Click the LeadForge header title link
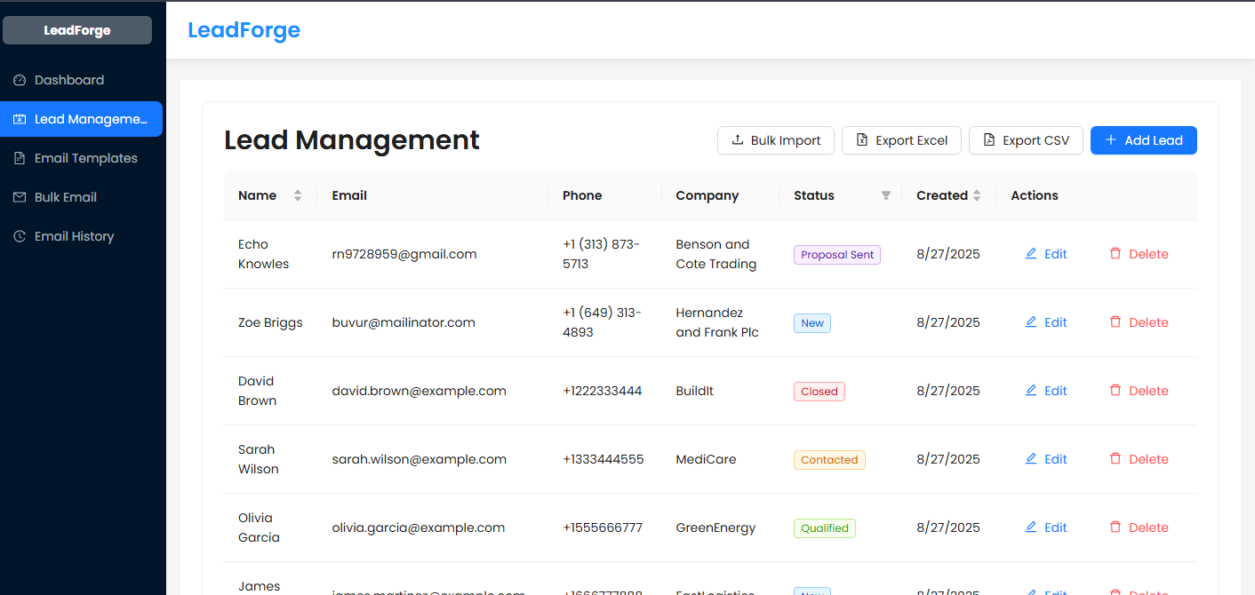 [x=244, y=30]
